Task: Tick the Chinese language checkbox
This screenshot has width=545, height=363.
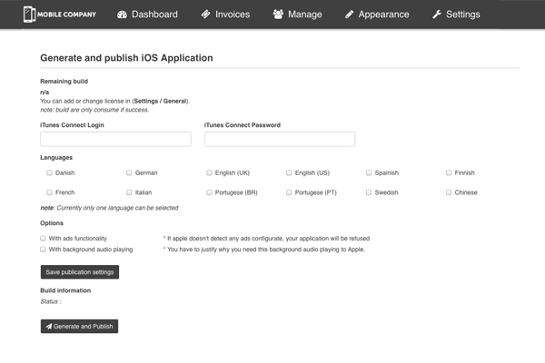Action: click(449, 192)
